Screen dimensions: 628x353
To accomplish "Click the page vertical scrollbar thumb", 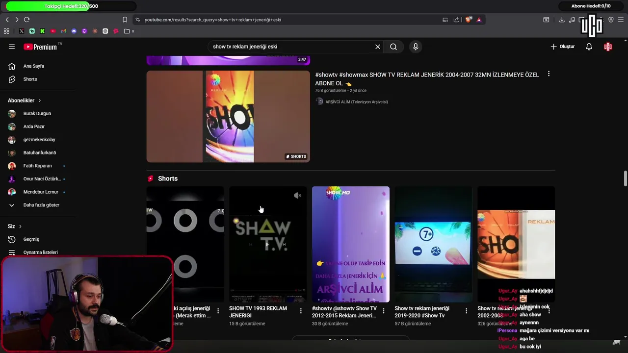I will (626, 178).
